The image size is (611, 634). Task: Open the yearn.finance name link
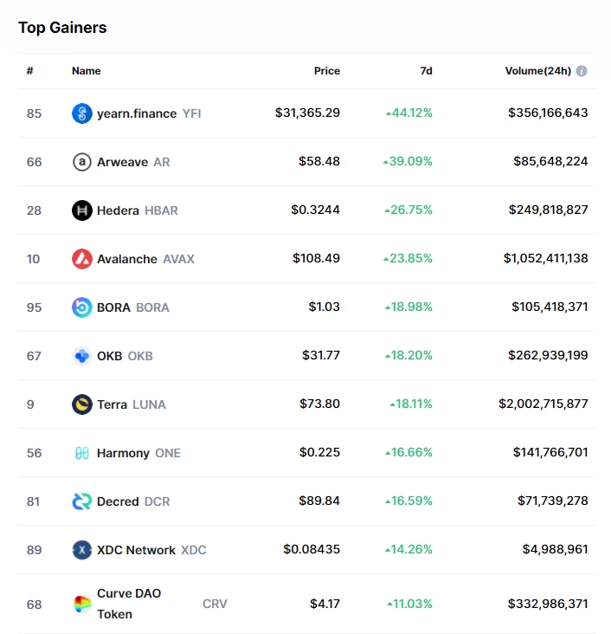(x=137, y=113)
